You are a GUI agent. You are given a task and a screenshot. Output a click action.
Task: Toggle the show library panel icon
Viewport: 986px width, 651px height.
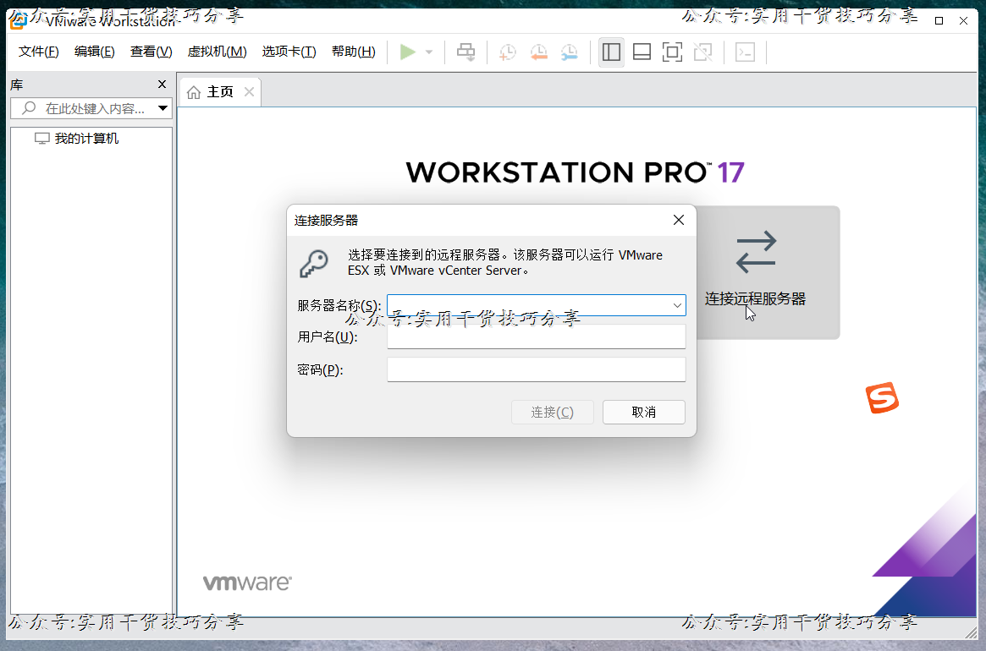[x=611, y=52]
